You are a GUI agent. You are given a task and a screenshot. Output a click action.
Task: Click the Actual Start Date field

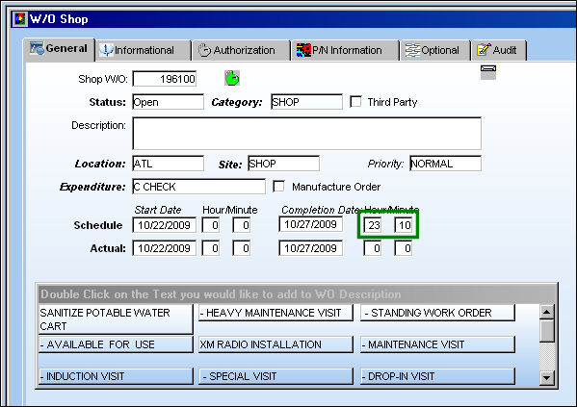[165, 248]
